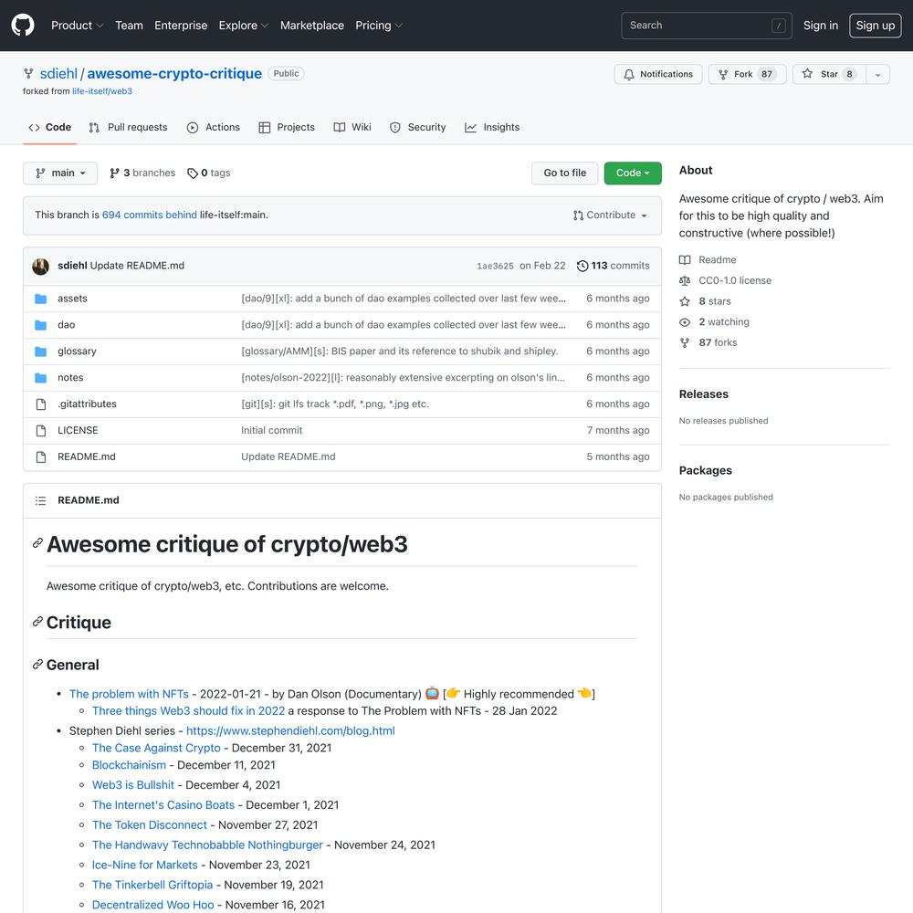
Task: Click sdiehl's avatar in commit bar
Action: [x=40, y=266]
